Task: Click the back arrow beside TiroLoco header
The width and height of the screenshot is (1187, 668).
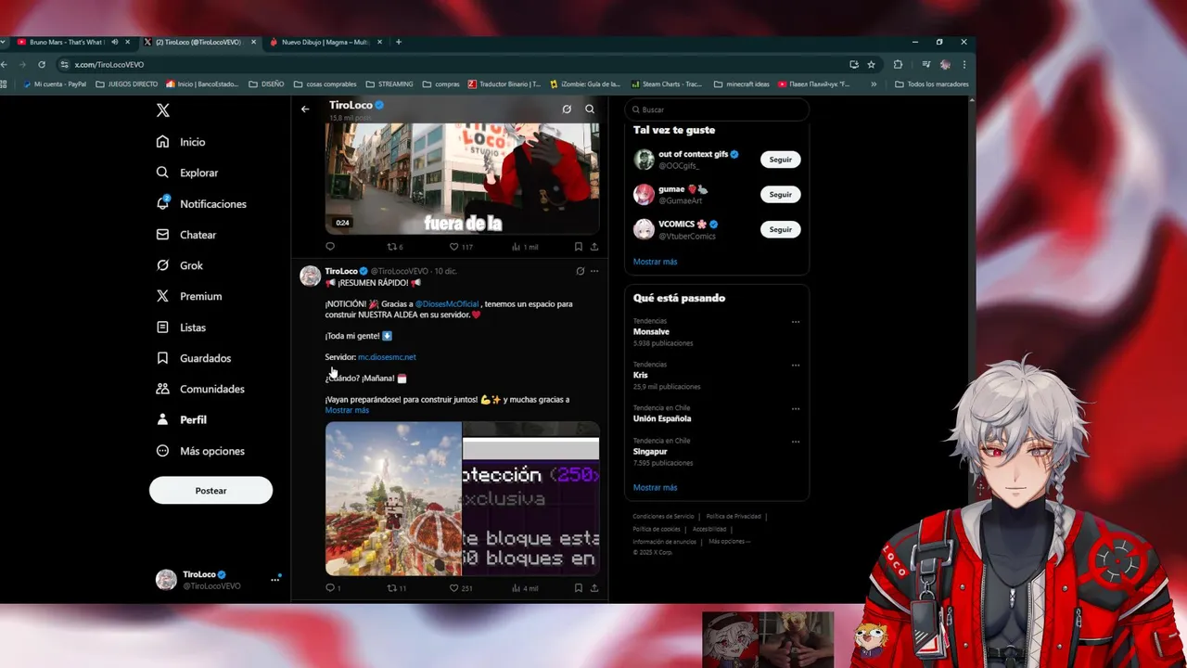Action: pos(305,109)
